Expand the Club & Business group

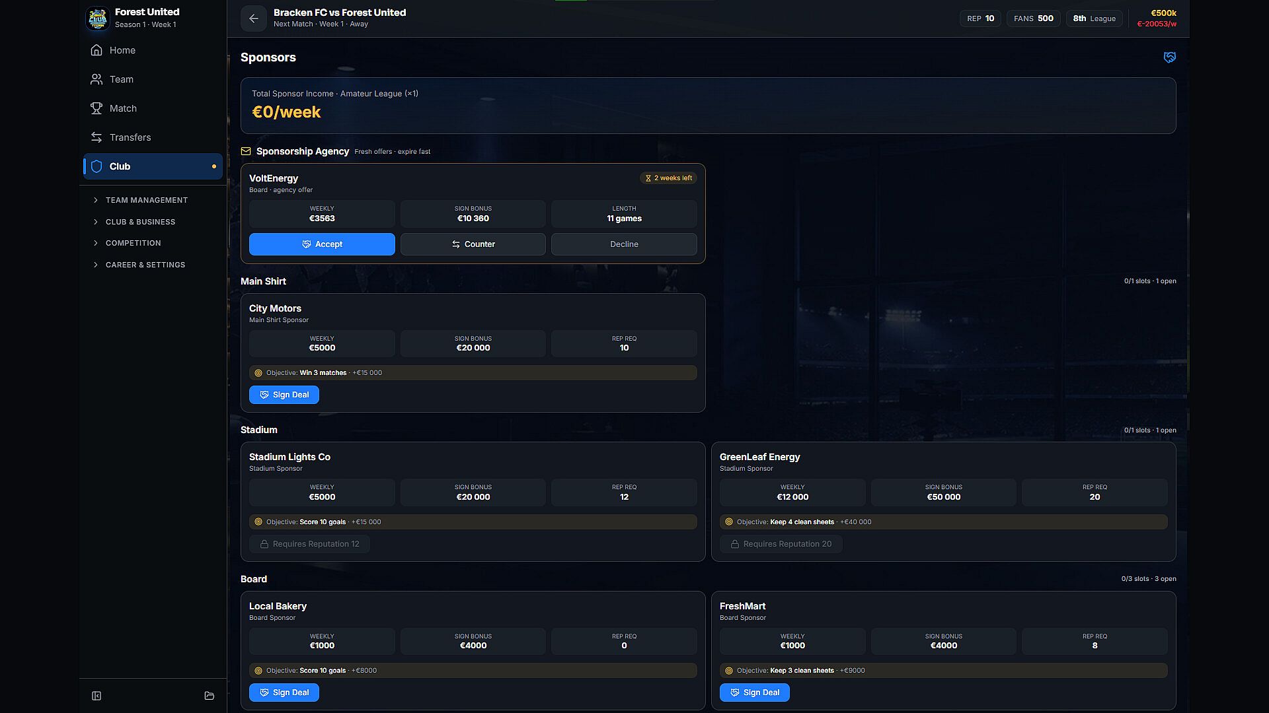point(153,222)
